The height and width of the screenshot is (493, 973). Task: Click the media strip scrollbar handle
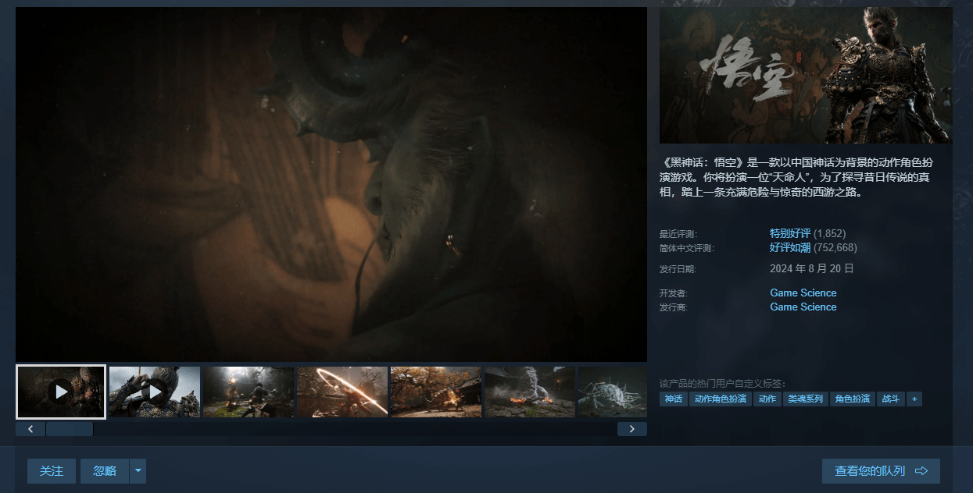[69, 429]
